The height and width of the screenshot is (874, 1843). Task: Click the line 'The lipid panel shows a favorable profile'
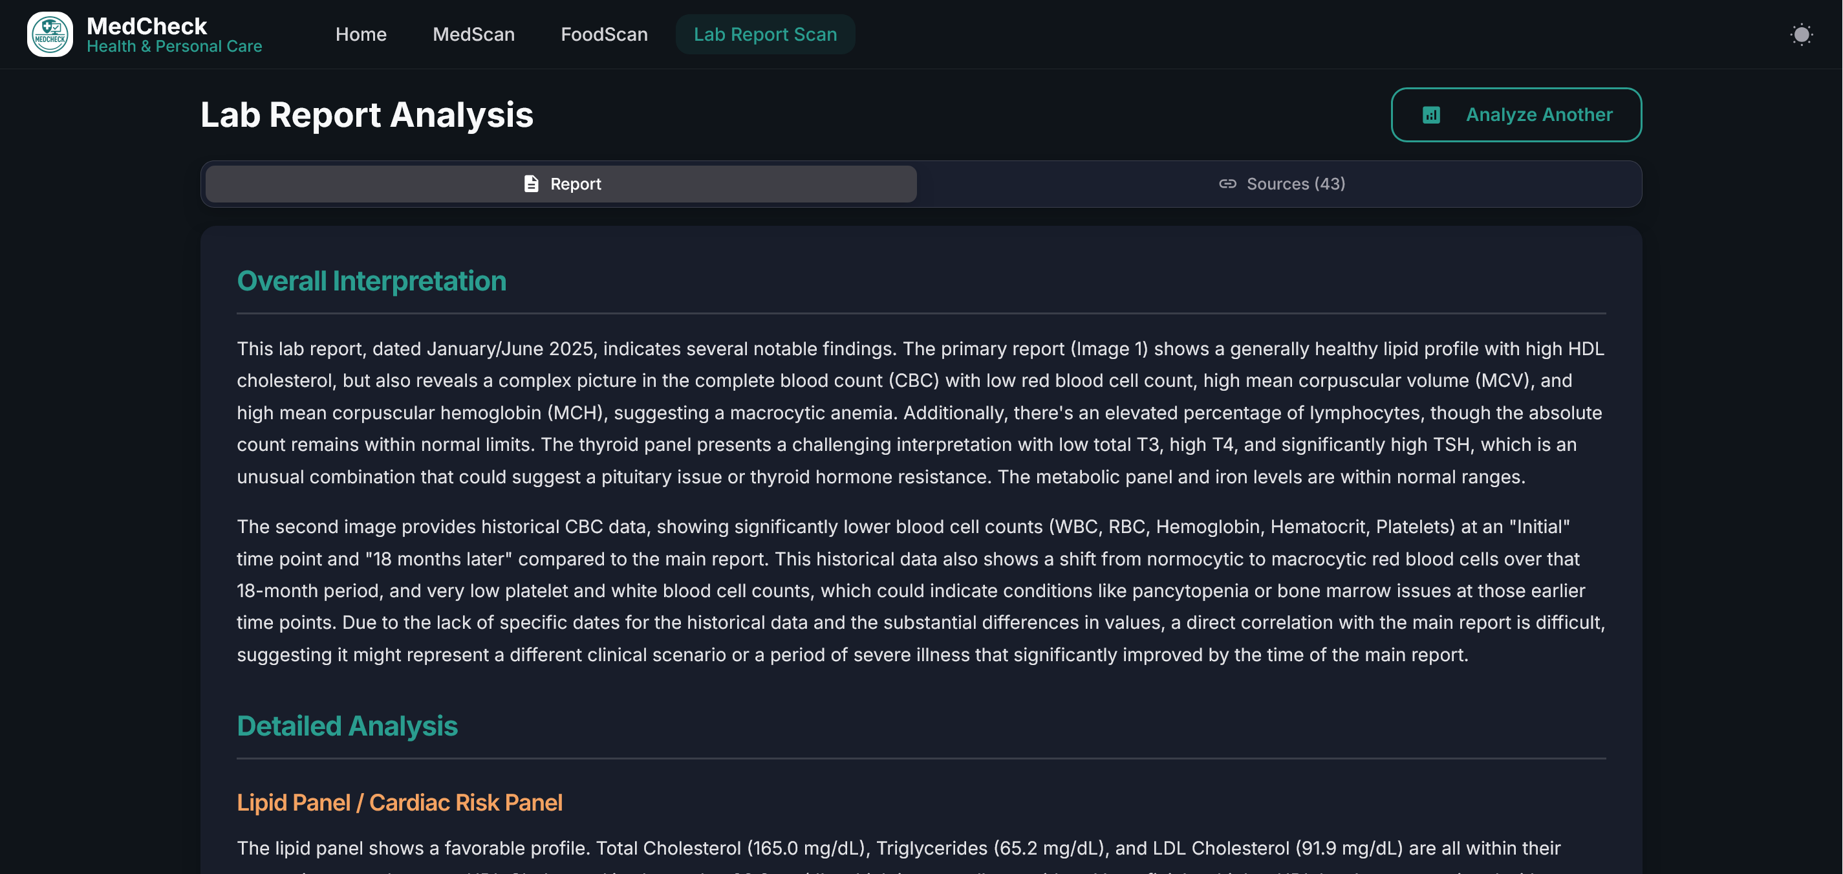click(898, 848)
